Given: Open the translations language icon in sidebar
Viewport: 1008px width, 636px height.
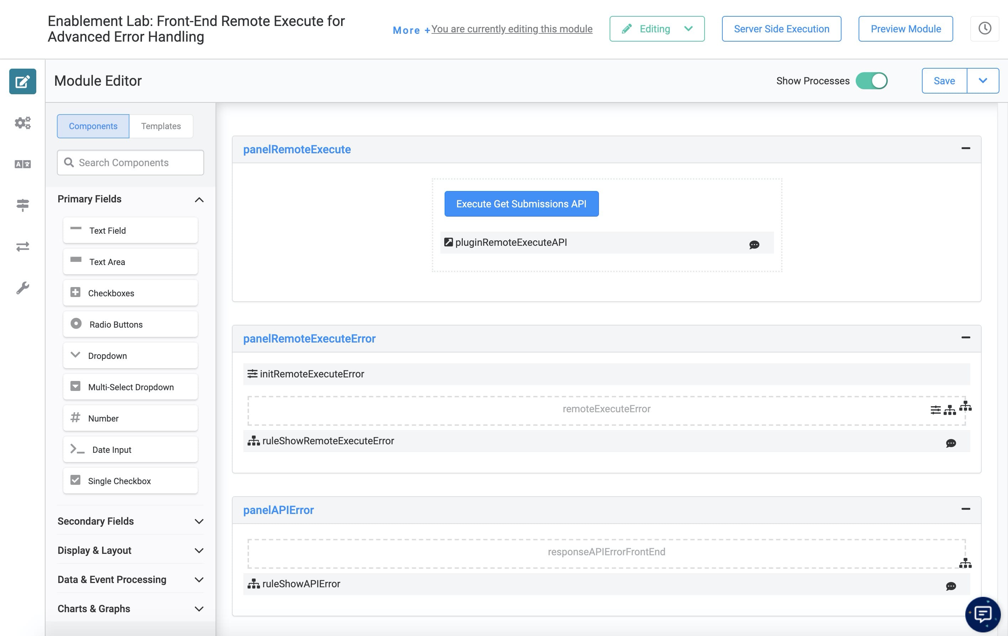Looking at the screenshot, I should click(x=23, y=164).
